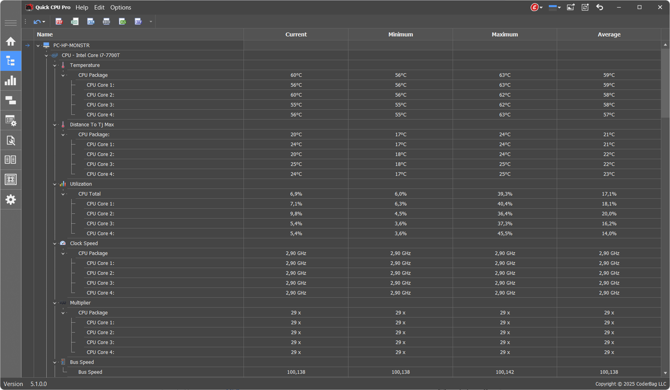Viewport: 670px width, 390px height.
Task: Click the Current column header
Action: point(296,35)
